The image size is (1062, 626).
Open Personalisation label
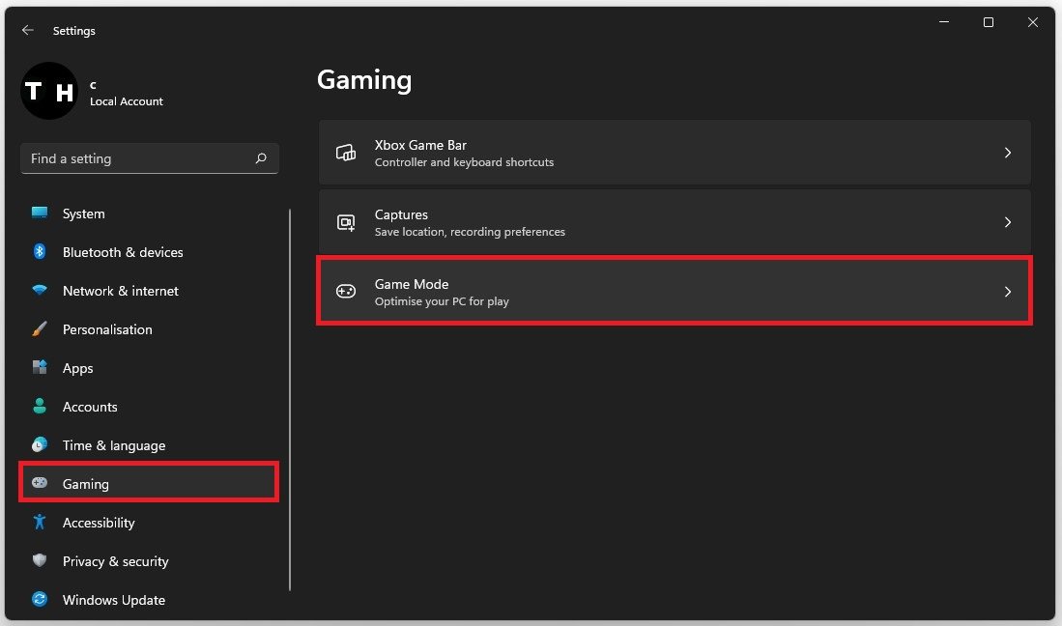tap(107, 329)
